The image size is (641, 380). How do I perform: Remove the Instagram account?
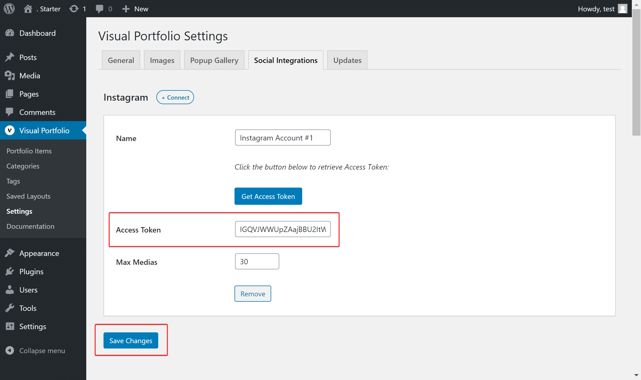pos(253,294)
